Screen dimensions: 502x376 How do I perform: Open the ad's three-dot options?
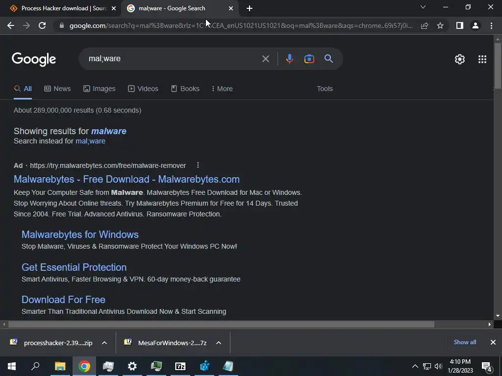click(x=198, y=165)
